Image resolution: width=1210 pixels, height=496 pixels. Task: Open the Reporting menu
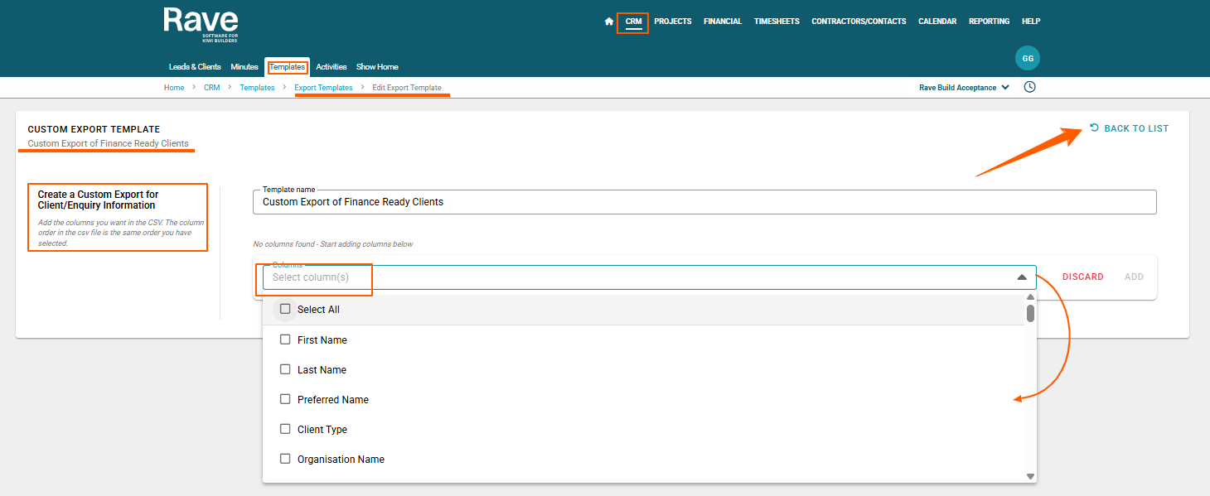point(990,22)
